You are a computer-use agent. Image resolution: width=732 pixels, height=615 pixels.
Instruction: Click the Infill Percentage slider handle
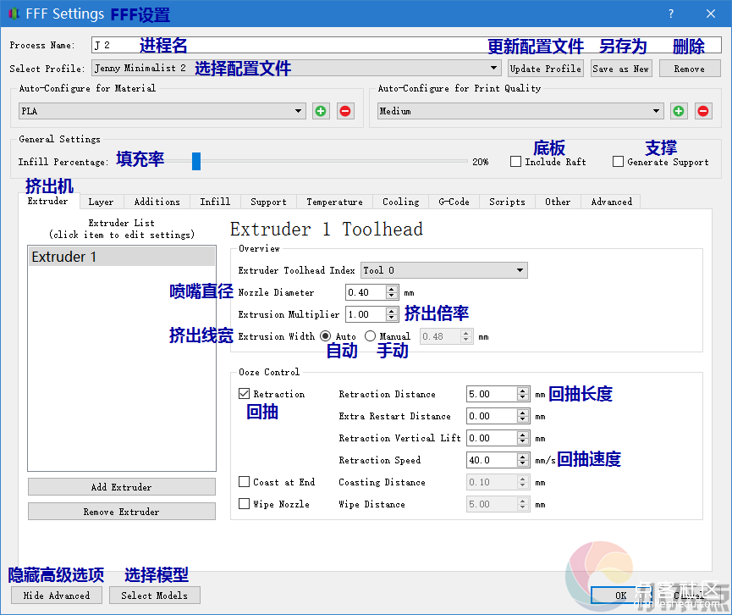coord(196,161)
